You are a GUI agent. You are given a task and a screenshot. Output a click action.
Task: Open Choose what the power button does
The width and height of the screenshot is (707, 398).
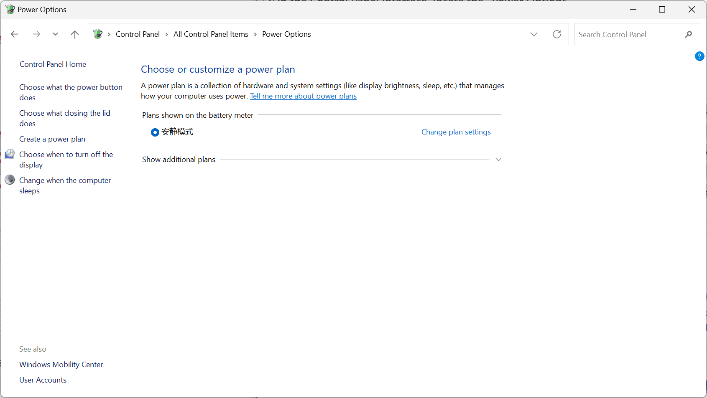click(71, 92)
